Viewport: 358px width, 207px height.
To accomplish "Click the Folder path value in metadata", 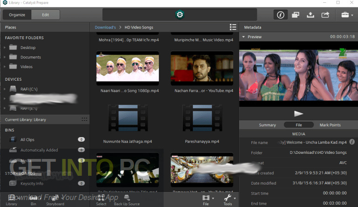I will pos(318,152).
